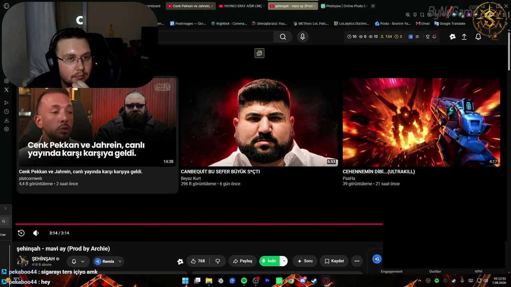This screenshot has height=287, width=511.
Task: Open the LoLalytics bookmark
Action: [x=351, y=24]
